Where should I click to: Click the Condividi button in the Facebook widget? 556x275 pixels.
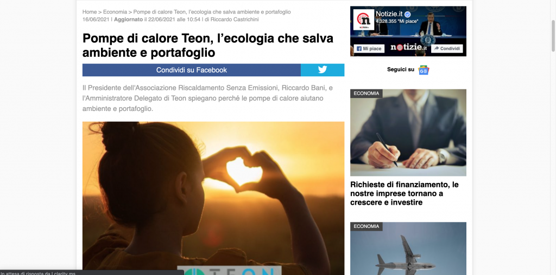pyautogui.click(x=447, y=48)
